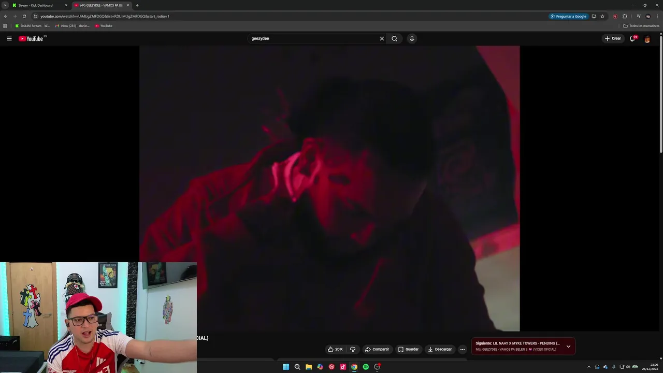This screenshot has width=663, height=373.
Task: View site information icon
Action: 35,16
